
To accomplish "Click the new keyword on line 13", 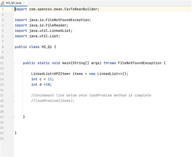I will coord(92,74).
